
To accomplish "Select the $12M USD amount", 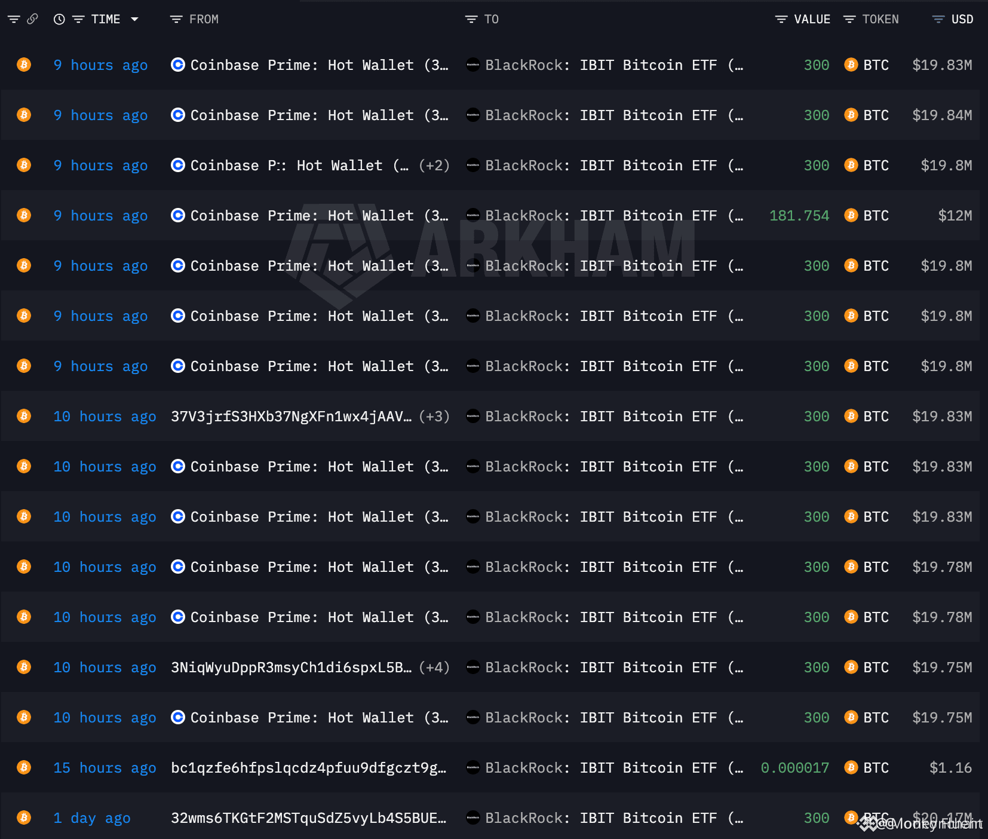I will [x=955, y=216].
